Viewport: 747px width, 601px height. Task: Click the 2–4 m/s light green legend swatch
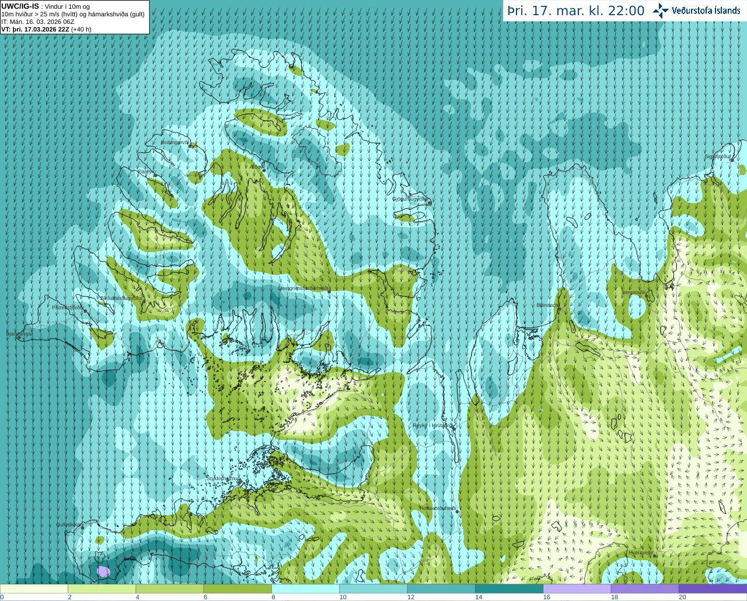(x=102, y=589)
